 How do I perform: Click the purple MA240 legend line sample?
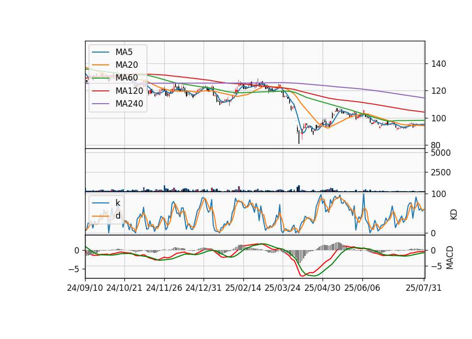pyautogui.click(x=100, y=104)
